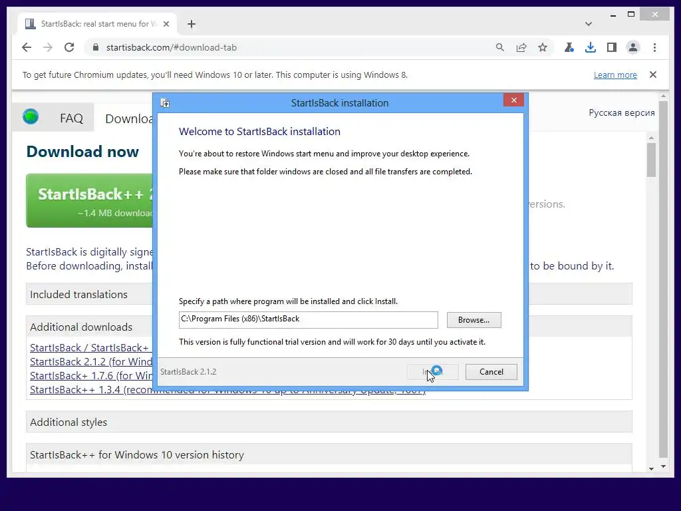The height and width of the screenshot is (511, 681).
Task: Click the installer title bar icon
Action: [165, 103]
